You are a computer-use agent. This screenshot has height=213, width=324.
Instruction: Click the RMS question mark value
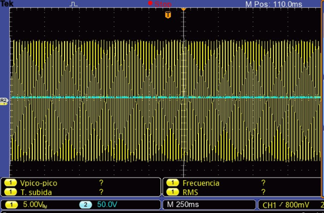coord(263,192)
